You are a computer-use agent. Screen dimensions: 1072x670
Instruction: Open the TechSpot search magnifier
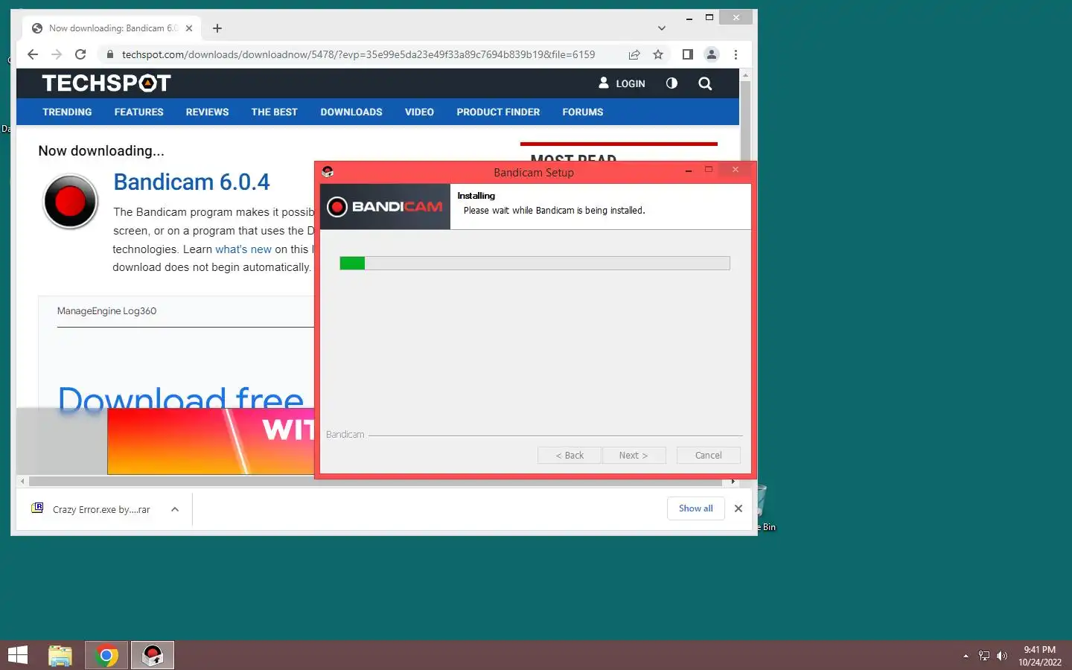point(705,83)
